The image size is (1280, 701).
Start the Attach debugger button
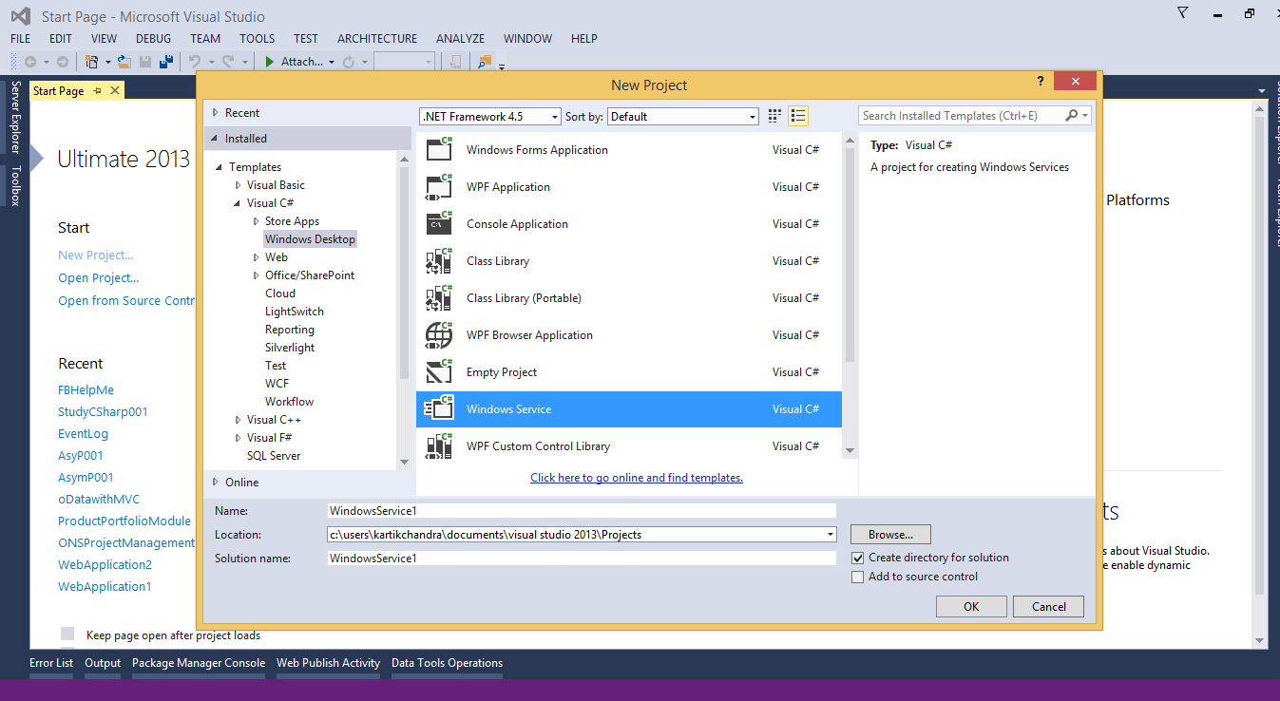pos(295,62)
